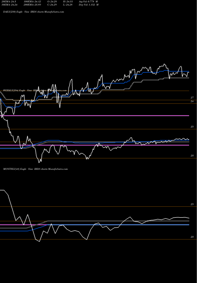Click the 25 axis label in weekly chart
This screenshot has width=197, height=283.
point(192,127)
